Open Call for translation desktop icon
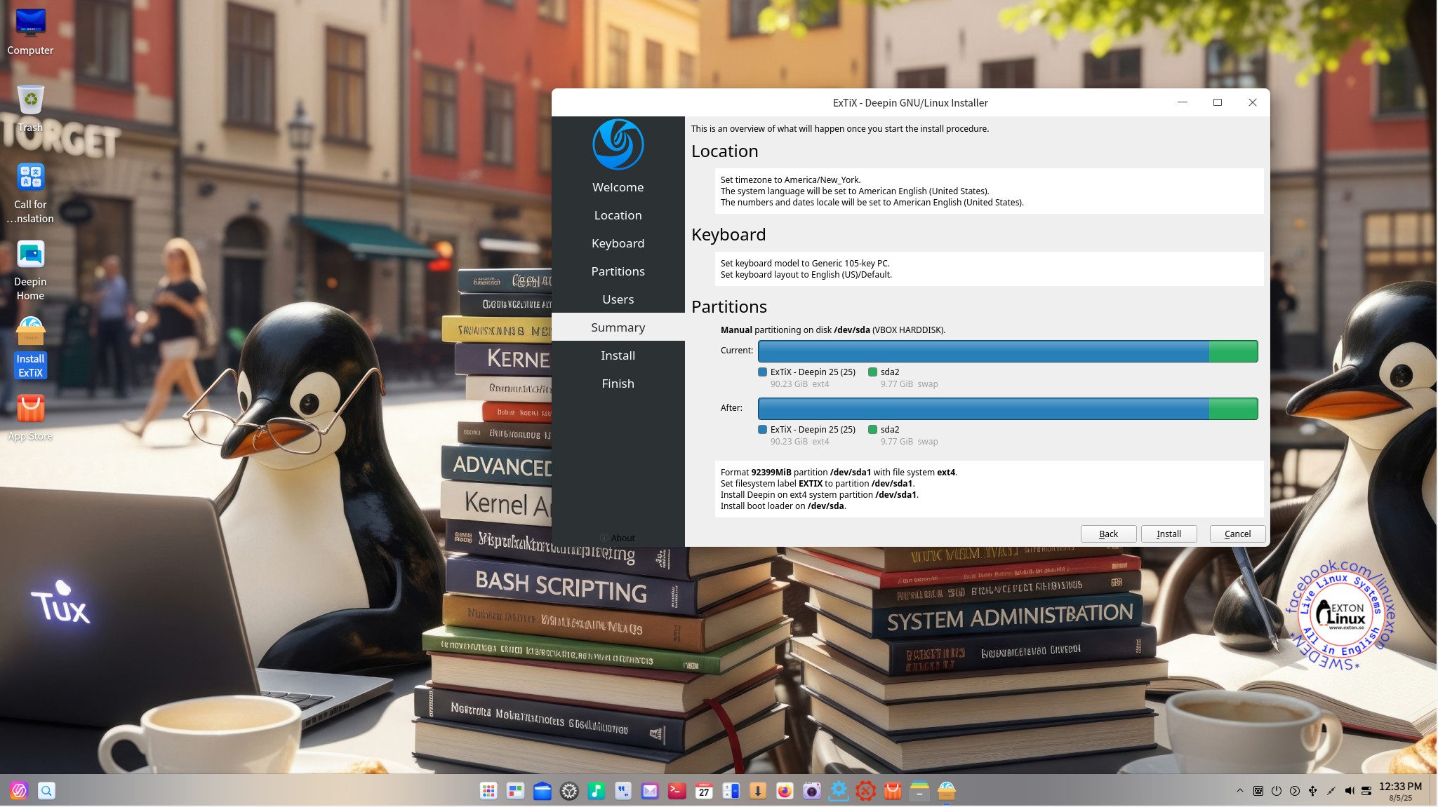Screen dimensions: 1438x807 click(30, 193)
